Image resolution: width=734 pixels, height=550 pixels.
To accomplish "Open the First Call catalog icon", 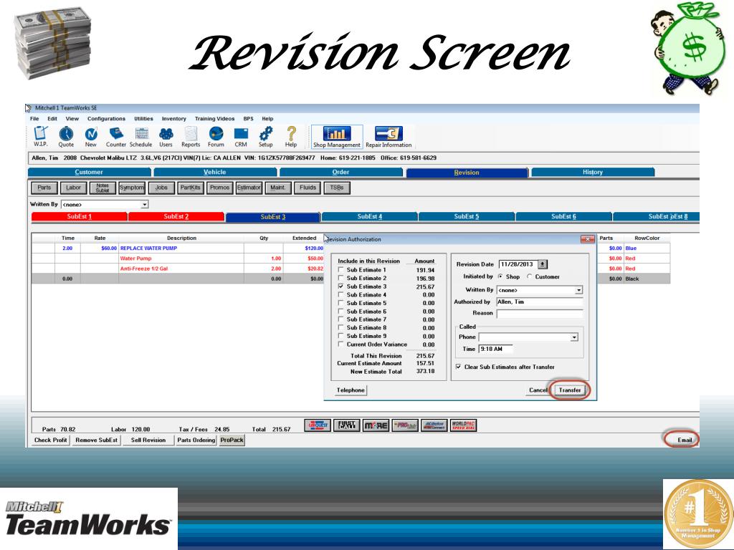I will tap(346, 425).
